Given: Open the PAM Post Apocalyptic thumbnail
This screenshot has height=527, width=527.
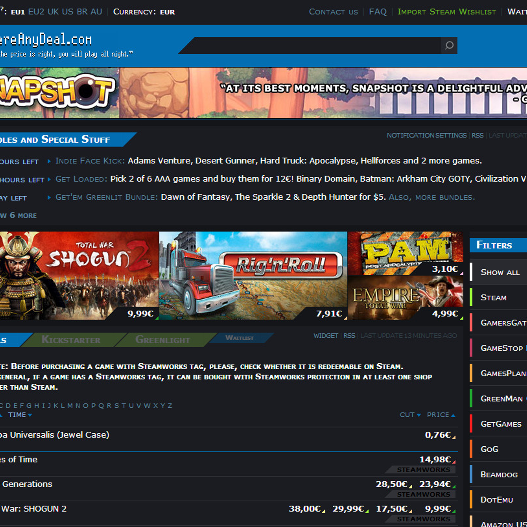Looking at the screenshot, I should pyautogui.click(x=405, y=253).
